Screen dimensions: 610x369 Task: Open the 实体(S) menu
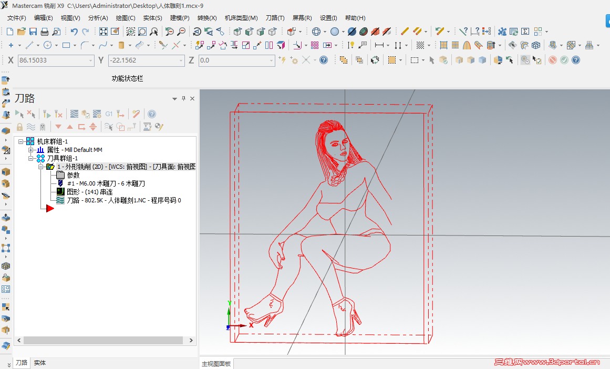tap(152, 18)
